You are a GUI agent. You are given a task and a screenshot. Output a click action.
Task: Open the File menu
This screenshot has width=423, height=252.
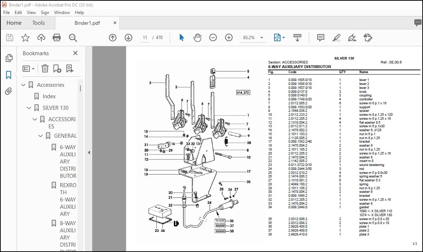(x=6, y=13)
